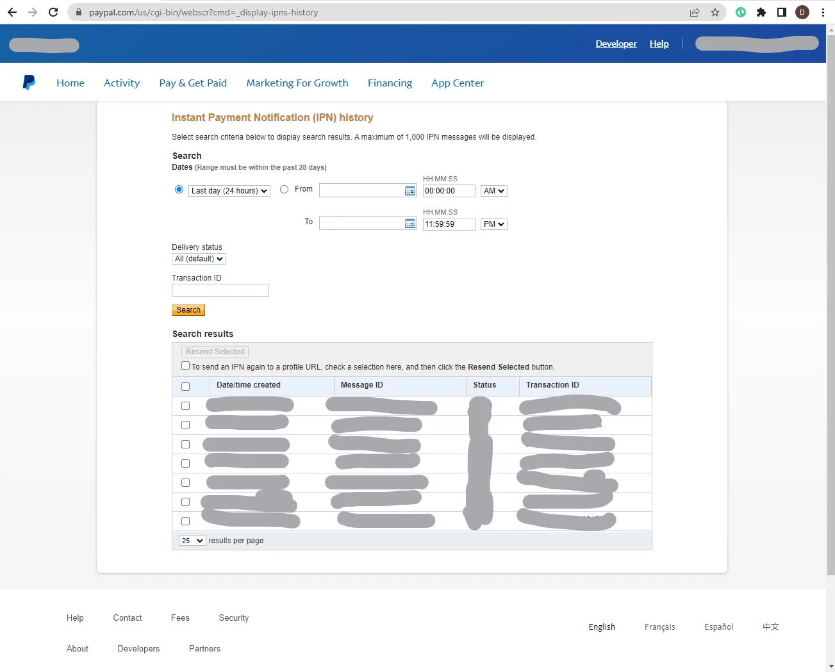835x672 pixels.
Task: Visit the footer Contact link
Action: (x=128, y=618)
